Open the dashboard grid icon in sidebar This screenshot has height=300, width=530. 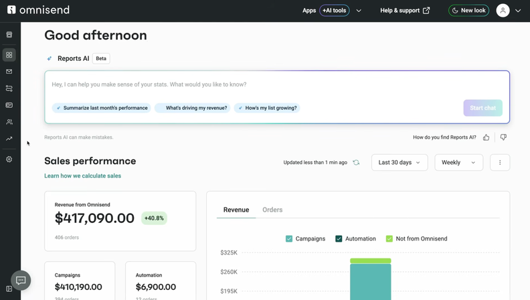click(x=9, y=55)
